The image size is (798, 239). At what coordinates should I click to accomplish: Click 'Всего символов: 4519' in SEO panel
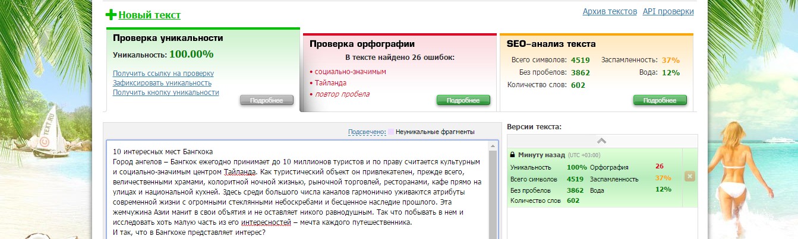point(550,60)
